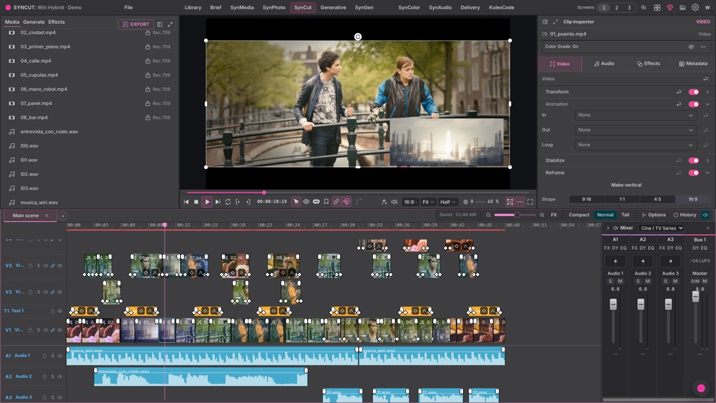The width and height of the screenshot is (716, 403).
Task: Toggle the transform bounding box overlay icon
Action: pyautogui.click(x=510, y=202)
